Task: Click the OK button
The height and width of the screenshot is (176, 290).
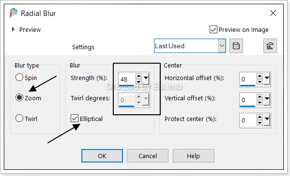Action: 102,156
